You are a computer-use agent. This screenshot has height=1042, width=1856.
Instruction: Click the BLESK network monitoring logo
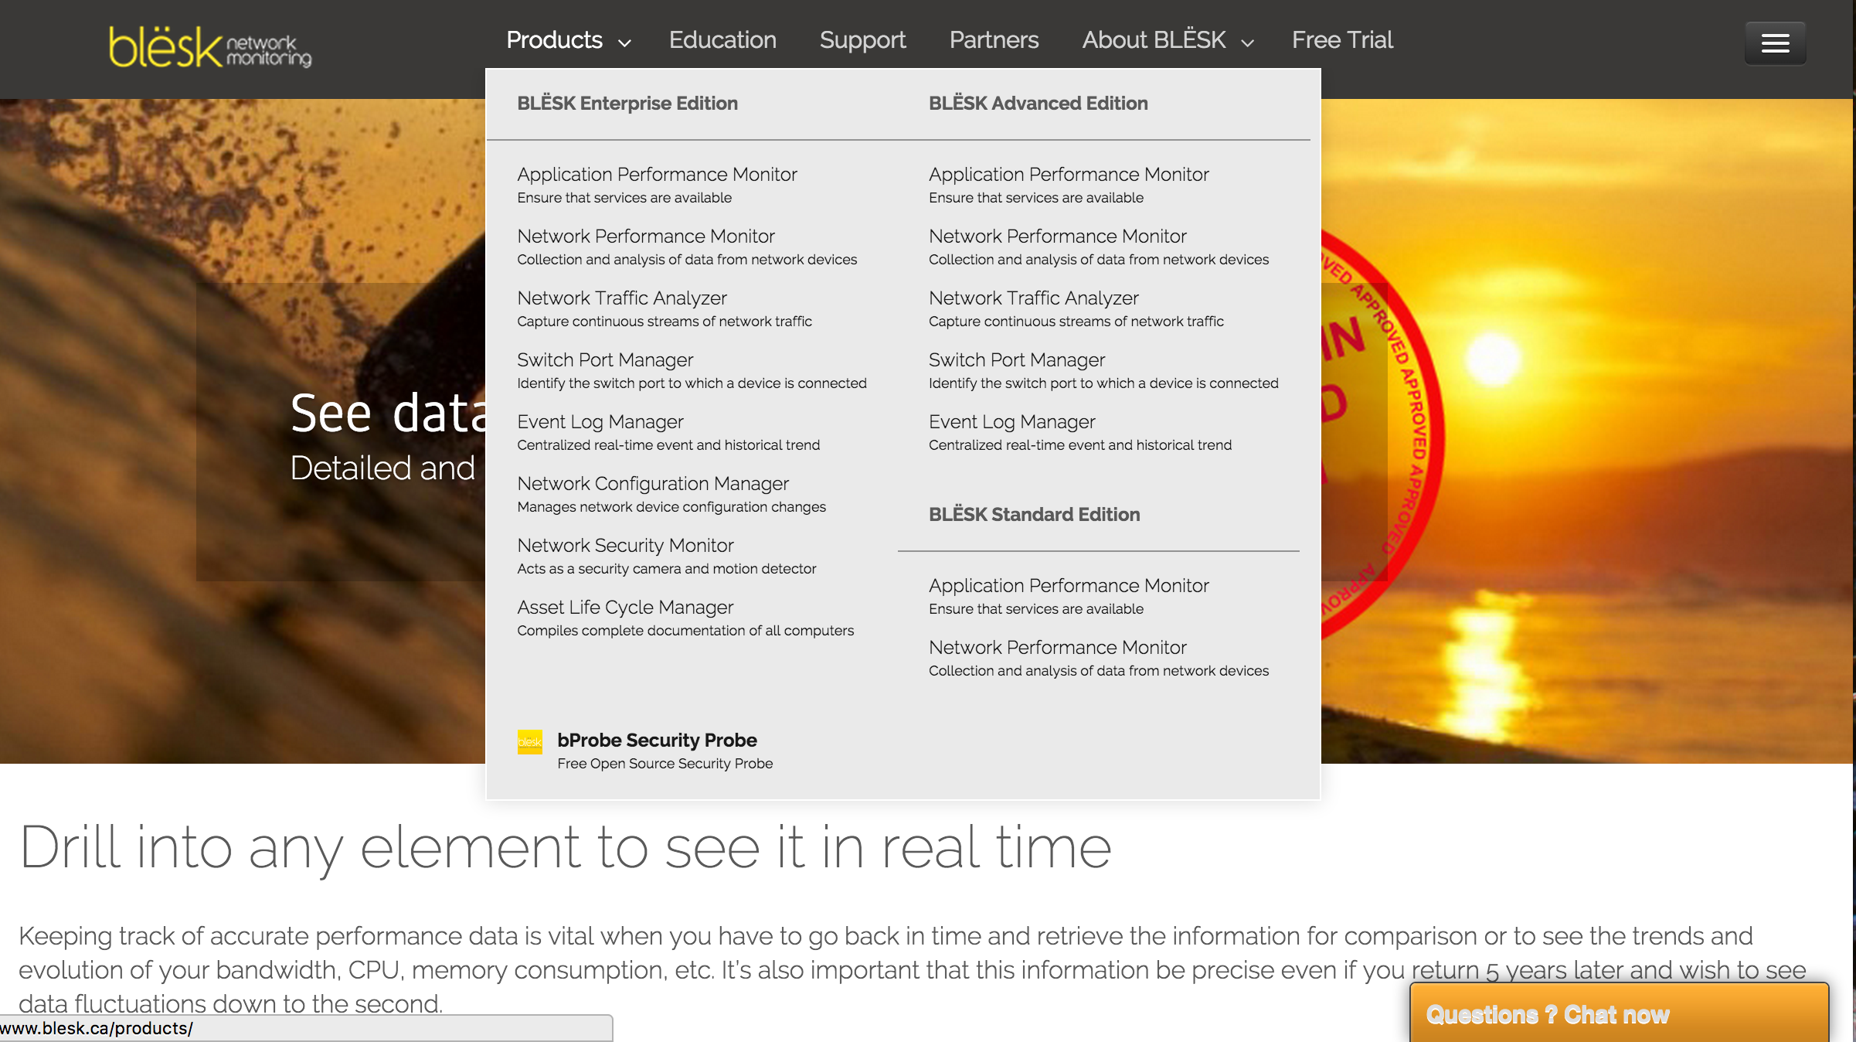[210, 47]
